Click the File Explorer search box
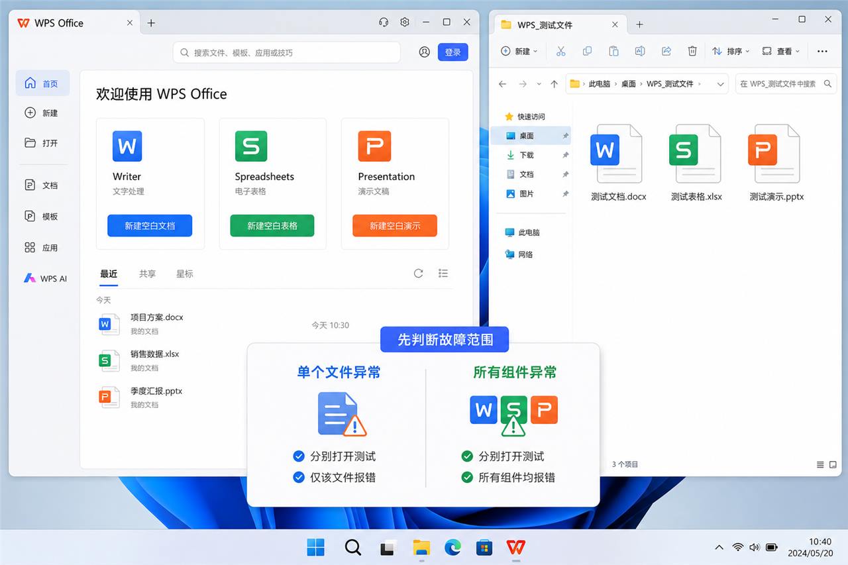The width and height of the screenshot is (848, 565). click(x=786, y=84)
